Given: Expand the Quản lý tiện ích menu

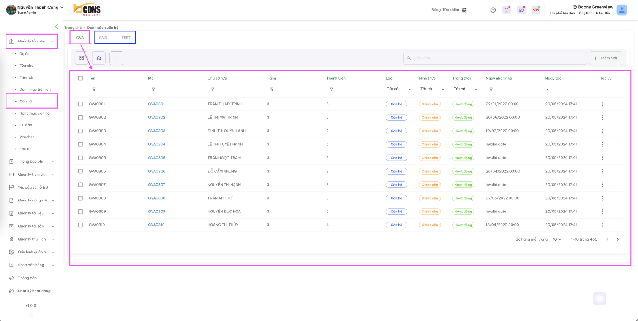Looking at the screenshot, I should click(x=32, y=175).
